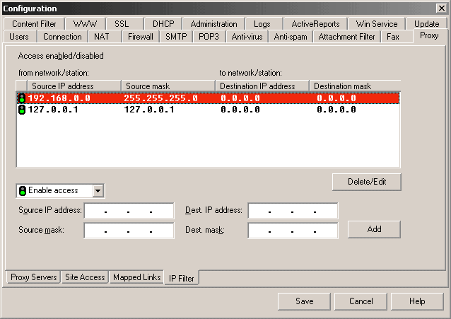
Task: Open the Site Access sub-tab
Action: click(x=85, y=277)
